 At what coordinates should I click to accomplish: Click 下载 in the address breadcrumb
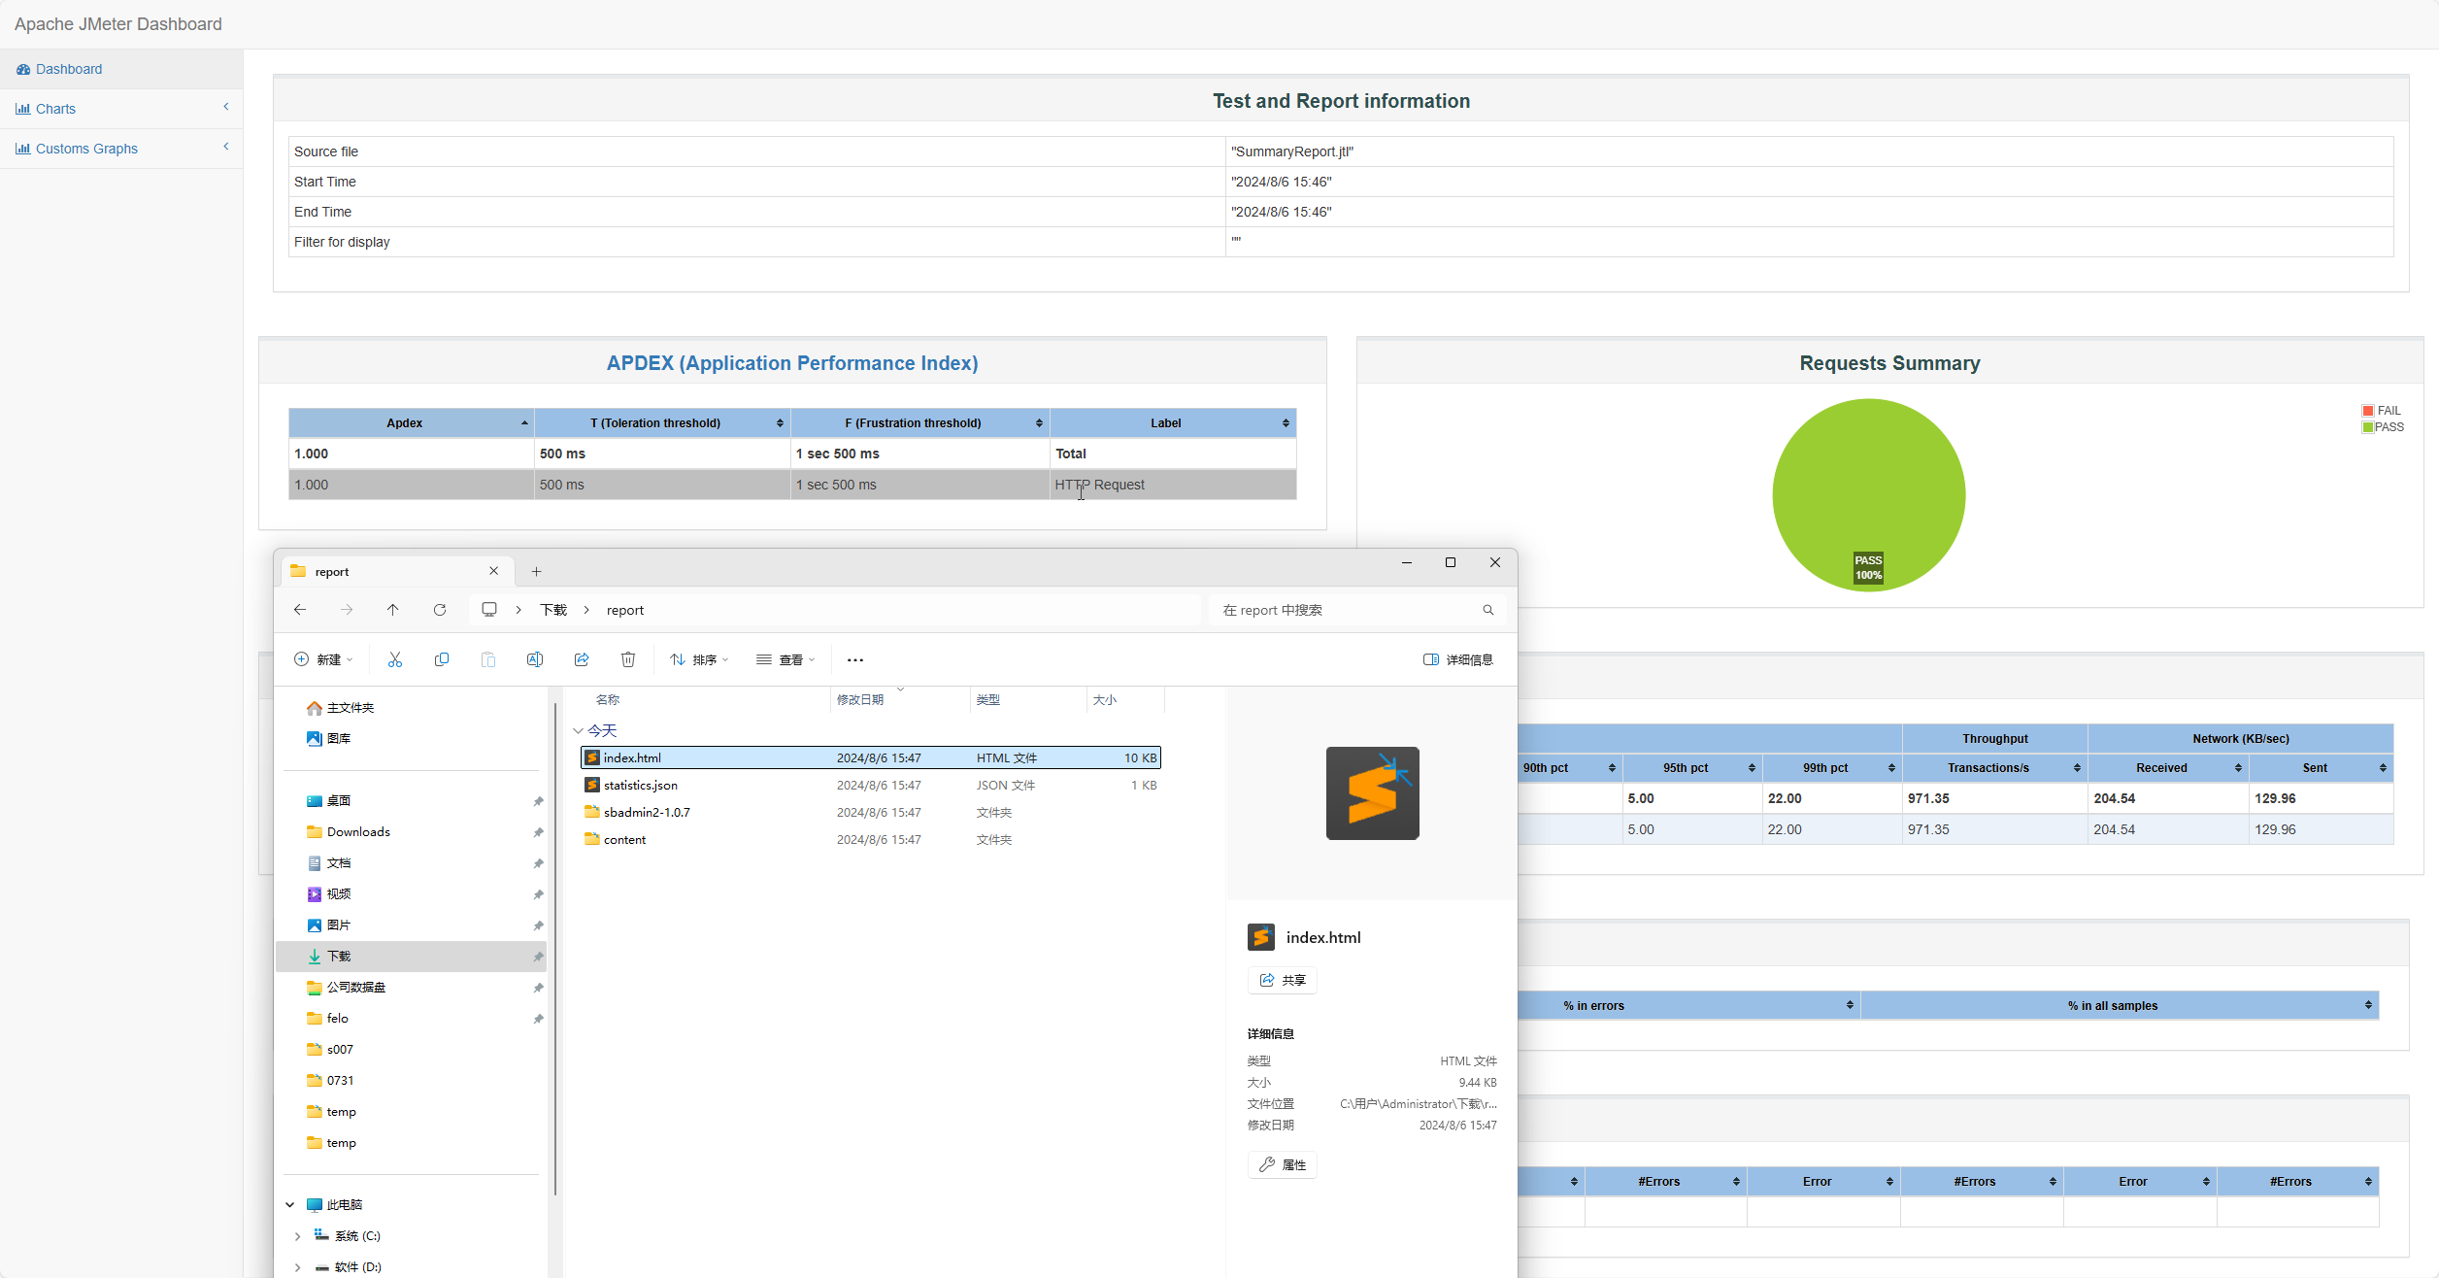coord(553,610)
